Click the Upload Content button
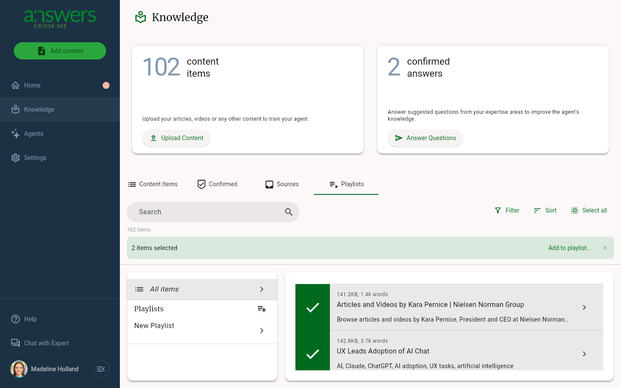 (176, 138)
